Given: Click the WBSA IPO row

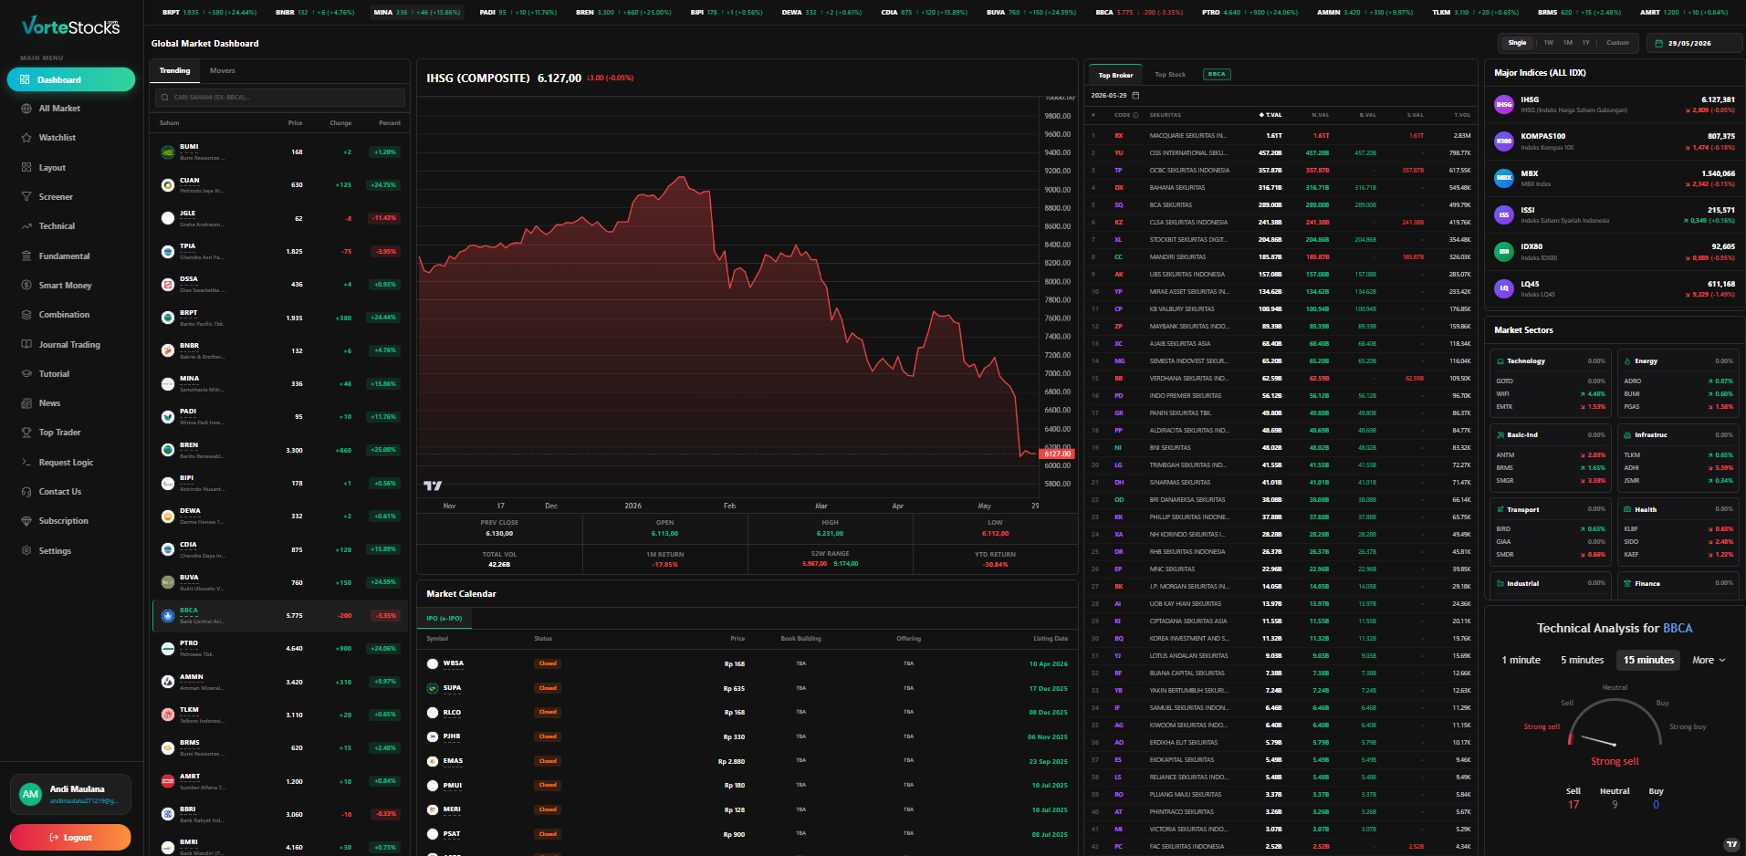Looking at the screenshot, I should point(747,663).
